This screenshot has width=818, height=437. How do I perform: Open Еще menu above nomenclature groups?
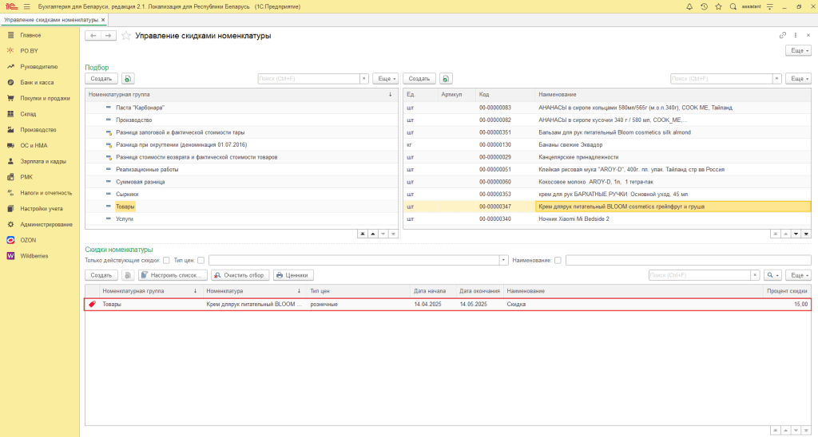pyautogui.click(x=386, y=79)
